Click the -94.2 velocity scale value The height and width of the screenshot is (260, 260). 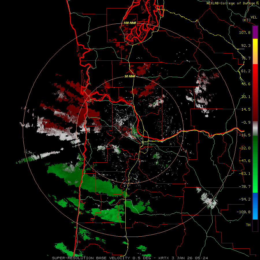click(245, 199)
